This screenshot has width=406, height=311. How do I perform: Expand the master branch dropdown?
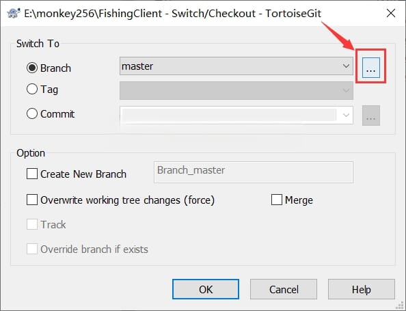(x=346, y=66)
